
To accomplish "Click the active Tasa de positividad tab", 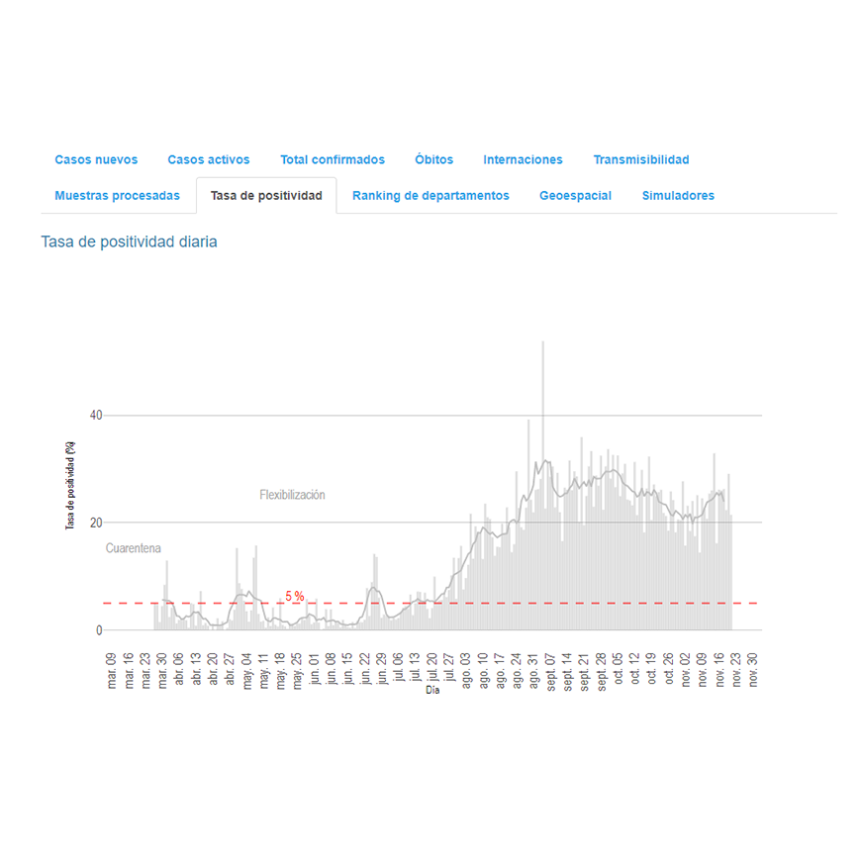I will 266,196.
